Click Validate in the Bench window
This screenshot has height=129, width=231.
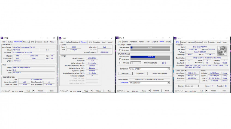click(156, 91)
